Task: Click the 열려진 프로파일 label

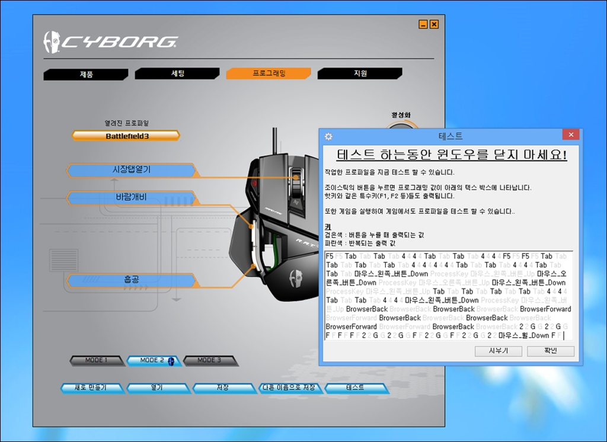Action: click(x=127, y=123)
